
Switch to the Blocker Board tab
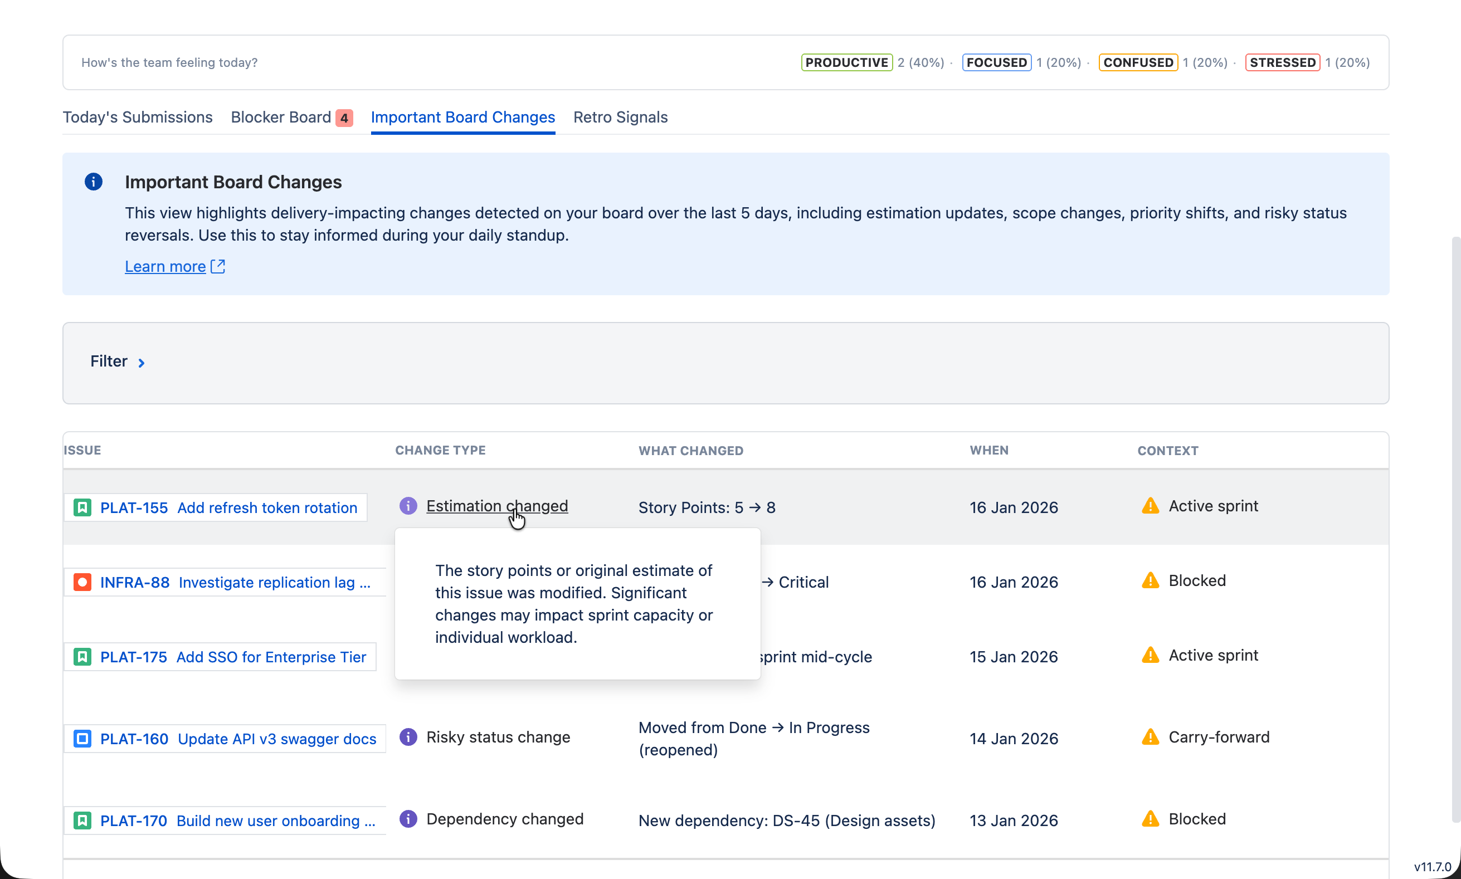tap(281, 116)
